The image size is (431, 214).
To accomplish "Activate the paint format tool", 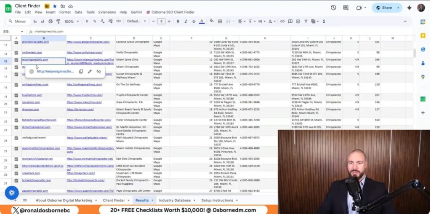I will tap(58, 21).
